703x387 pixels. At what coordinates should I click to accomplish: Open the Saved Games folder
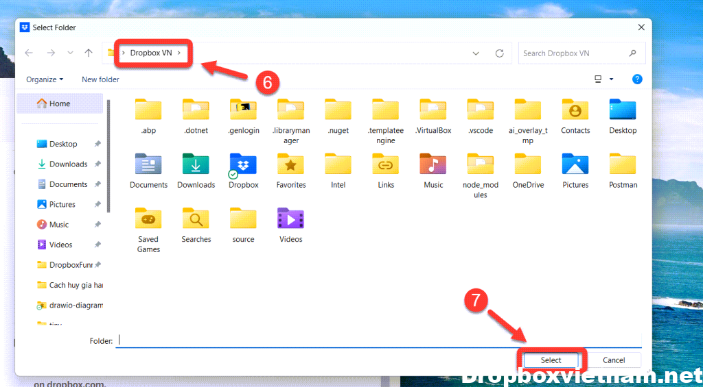[148, 220]
